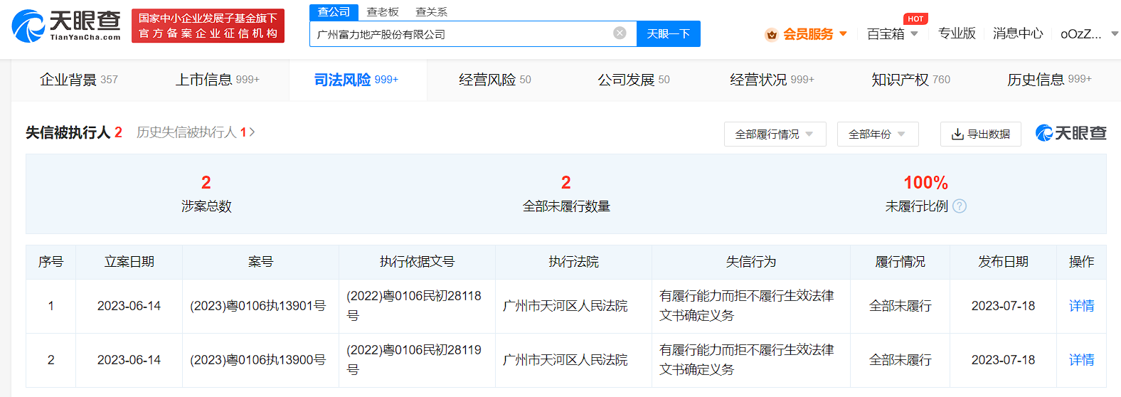Click 全部未履行 status in row 2
Image resolution: width=1121 pixels, height=397 pixels.
tap(900, 360)
